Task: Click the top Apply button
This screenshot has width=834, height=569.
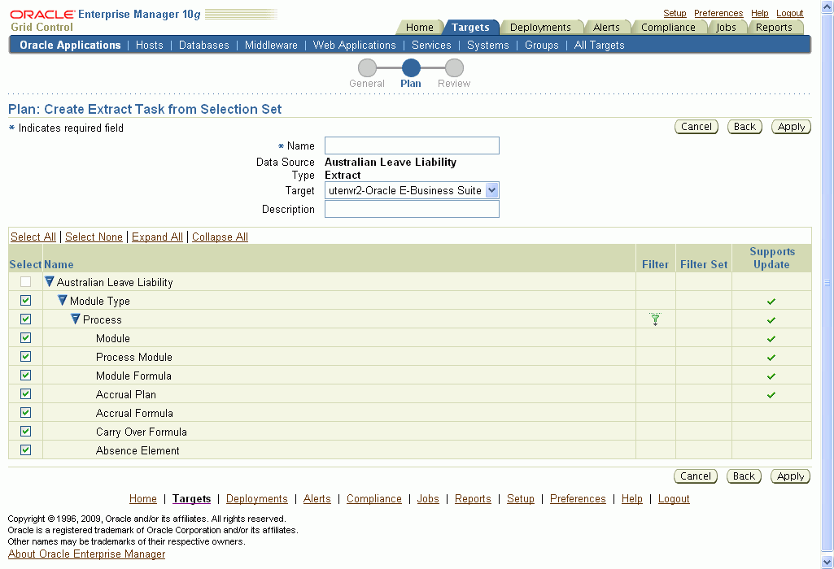Action: coord(791,127)
